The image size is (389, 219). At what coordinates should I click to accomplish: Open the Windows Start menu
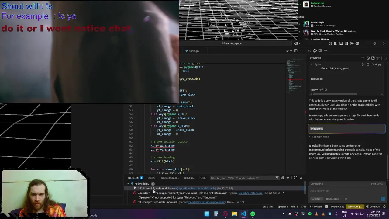(x=207, y=214)
